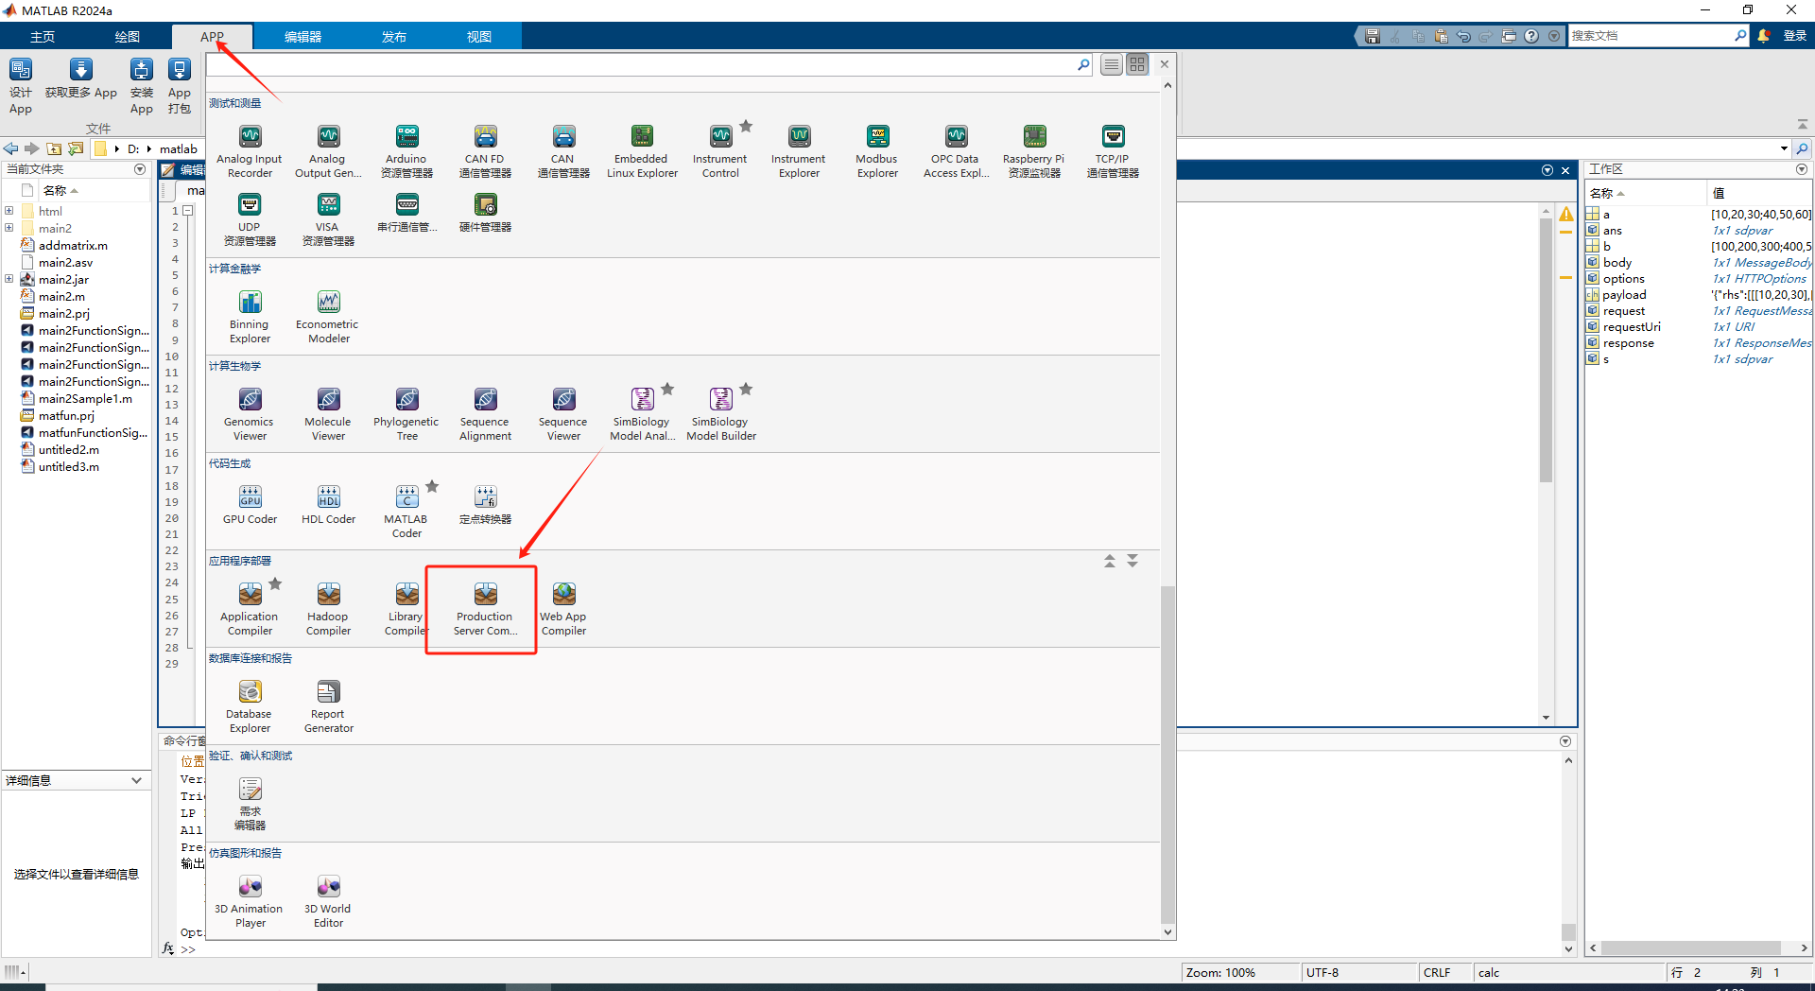
Task: Launch the Hadoop Compiler app
Action: pyautogui.click(x=328, y=609)
